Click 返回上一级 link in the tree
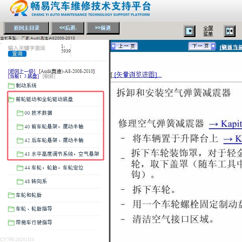 click(x=22, y=71)
